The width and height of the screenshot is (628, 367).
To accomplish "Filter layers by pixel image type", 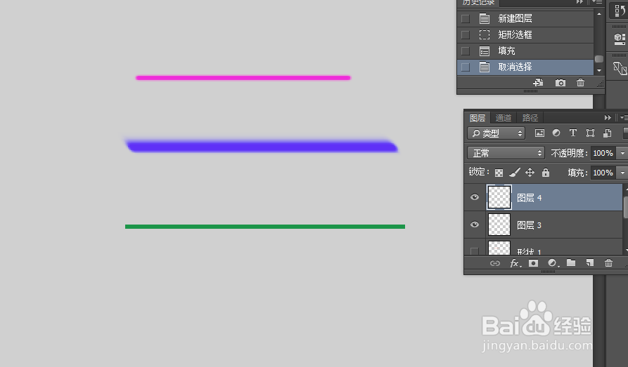I will coord(539,133).
